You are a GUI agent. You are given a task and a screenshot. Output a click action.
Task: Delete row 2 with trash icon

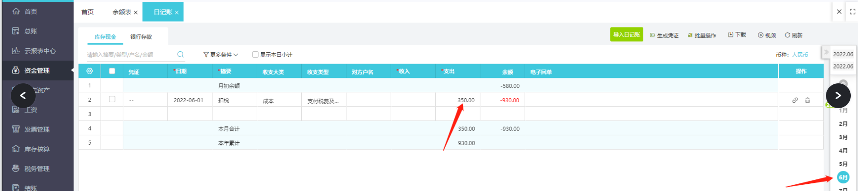(807, 100)
